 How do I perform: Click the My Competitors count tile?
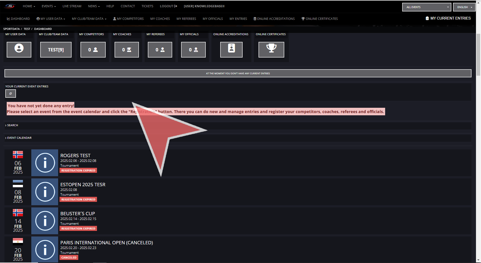tap(93, 50)
